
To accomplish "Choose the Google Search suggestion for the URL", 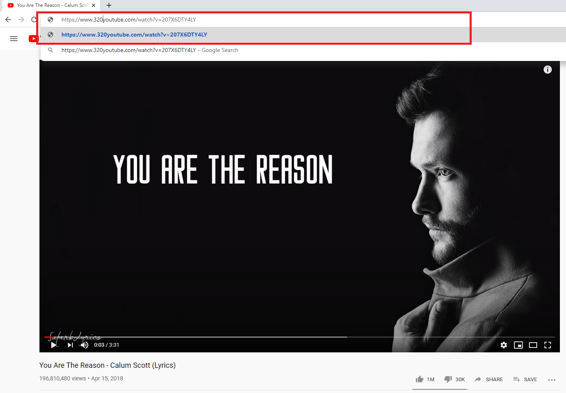I will pyautogui.click(x=303, y=50).
